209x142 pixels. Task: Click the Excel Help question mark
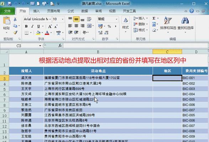192,11
